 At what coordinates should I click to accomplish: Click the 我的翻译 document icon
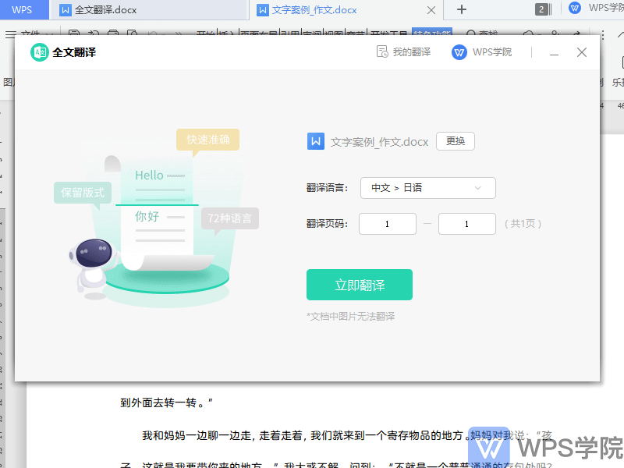click(382, 51)
